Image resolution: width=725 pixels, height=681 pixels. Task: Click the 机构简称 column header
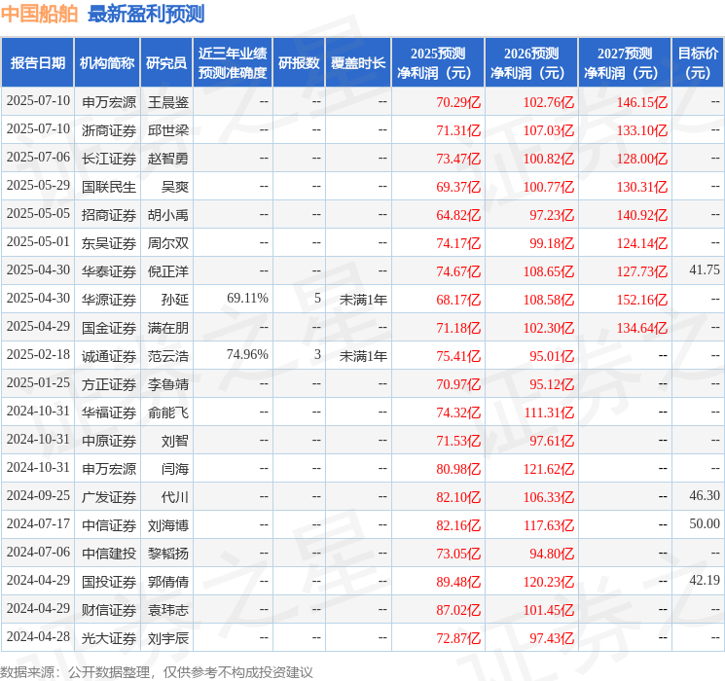107,63
